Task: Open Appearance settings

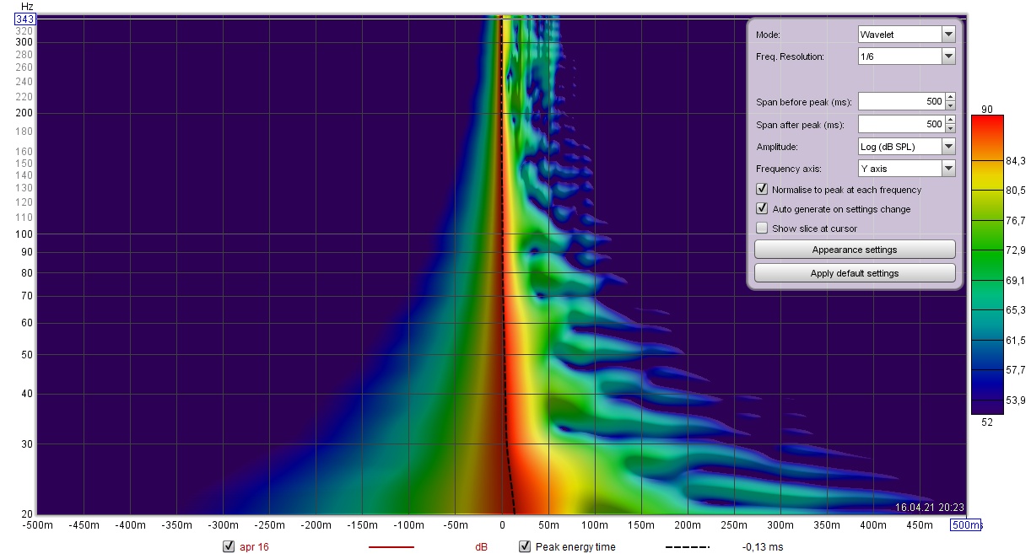Action: pyautogui.click(x=855, y=250)
